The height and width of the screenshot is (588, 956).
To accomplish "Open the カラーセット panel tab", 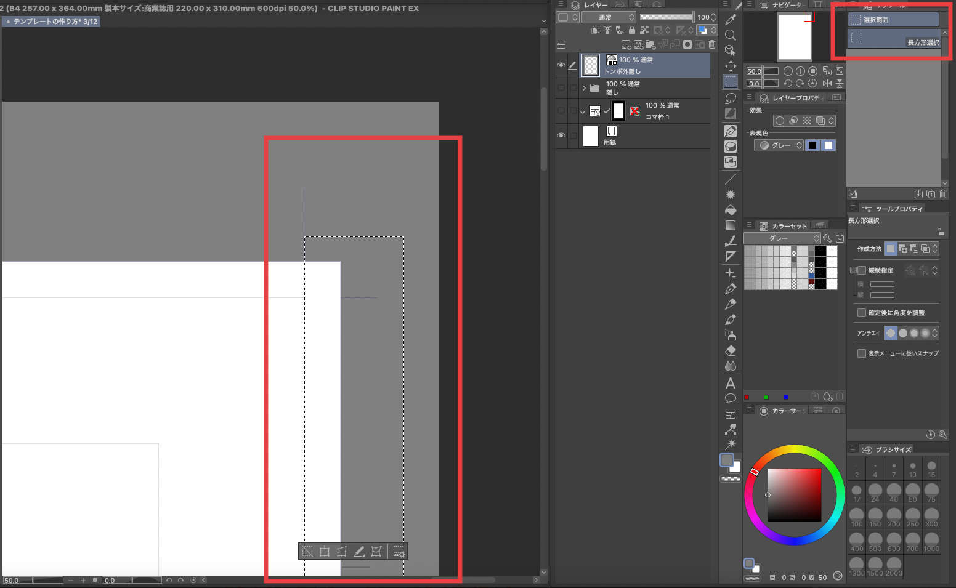I will [x=784, y=226].
